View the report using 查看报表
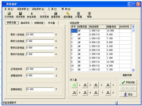Viewport: 142px width, 106px height. [x=56, y=15]
